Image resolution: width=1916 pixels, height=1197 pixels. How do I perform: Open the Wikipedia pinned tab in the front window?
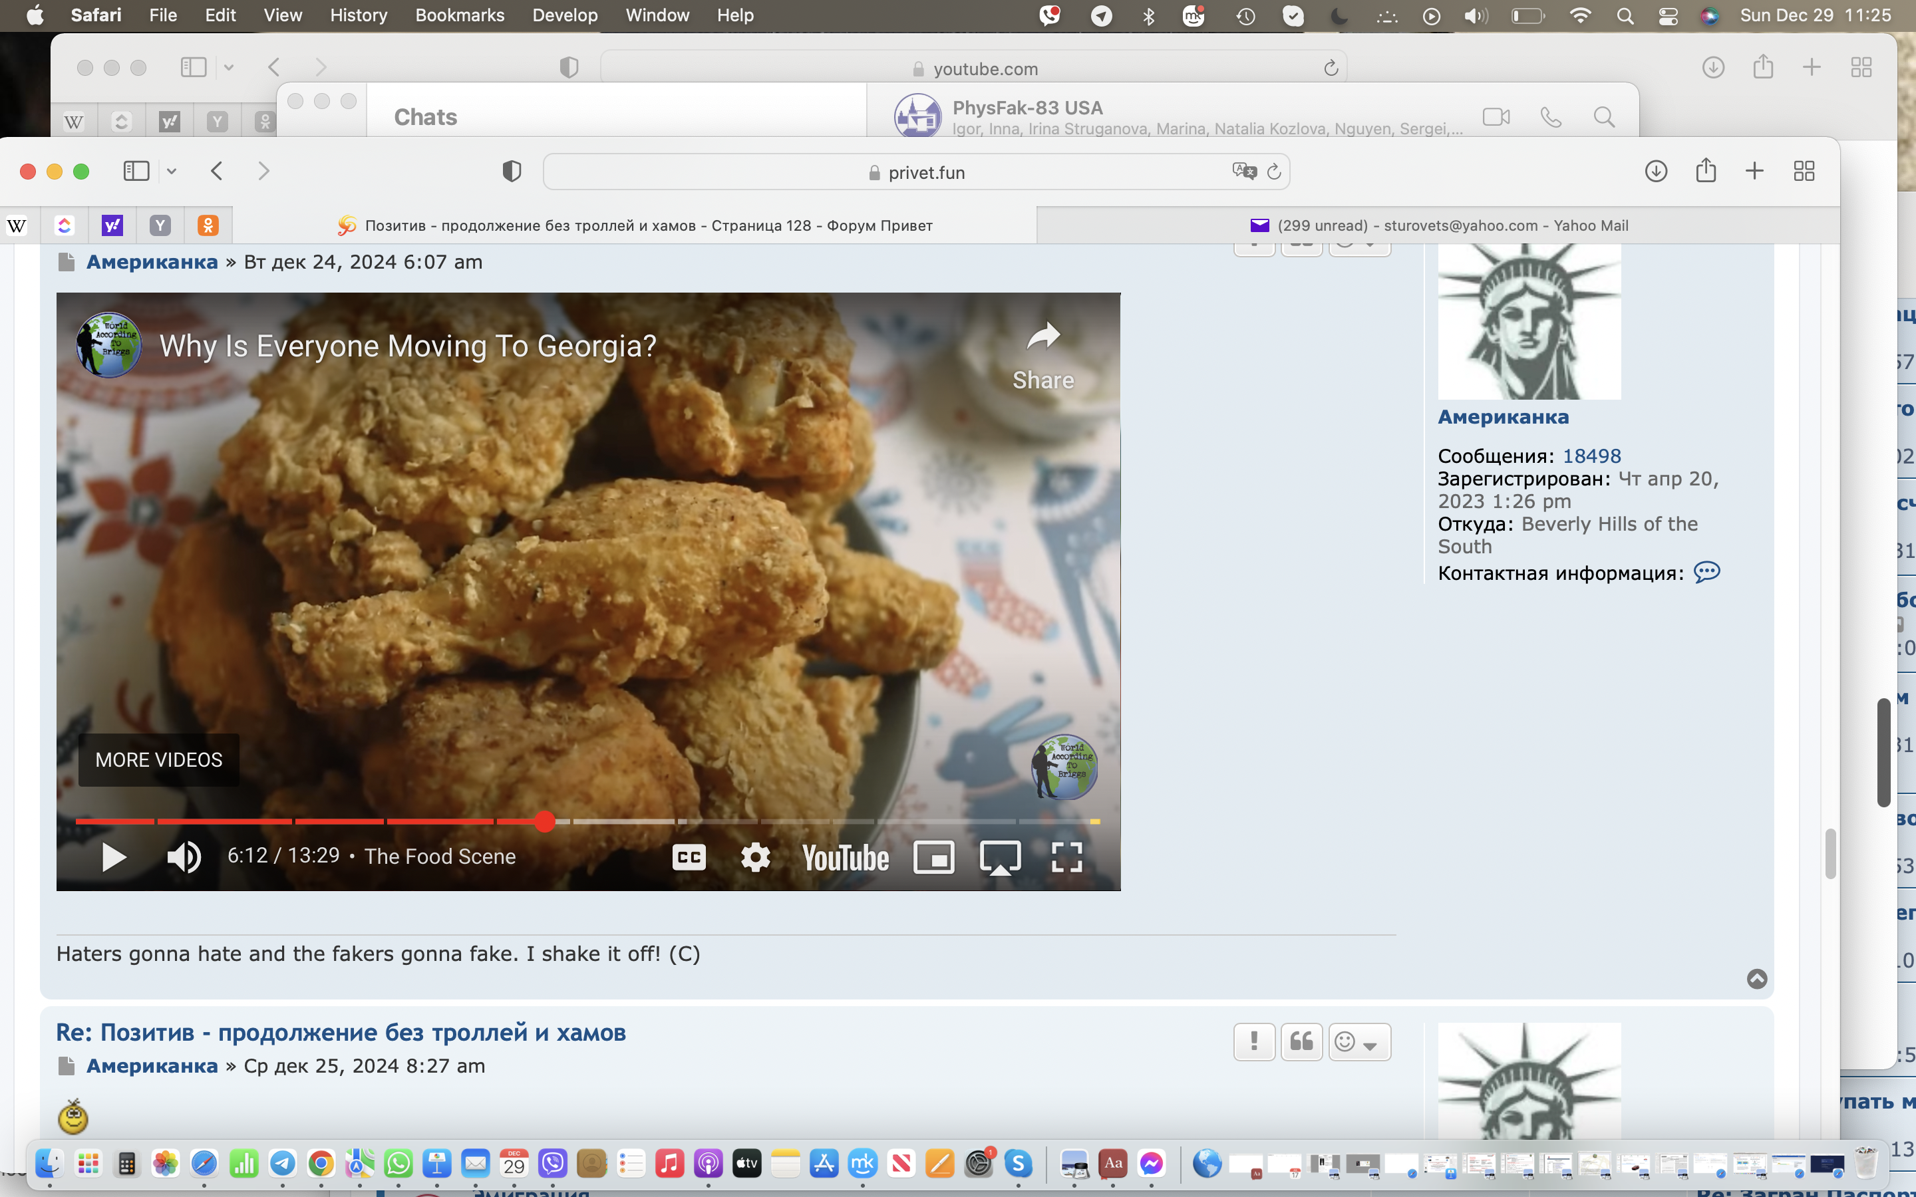click(17, 225)
